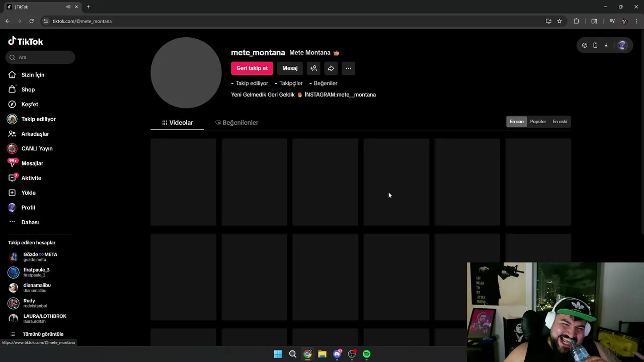This screenshot has height=362, width=644.
Task: Click the site info icon in address bar
Action: (46, 21)
